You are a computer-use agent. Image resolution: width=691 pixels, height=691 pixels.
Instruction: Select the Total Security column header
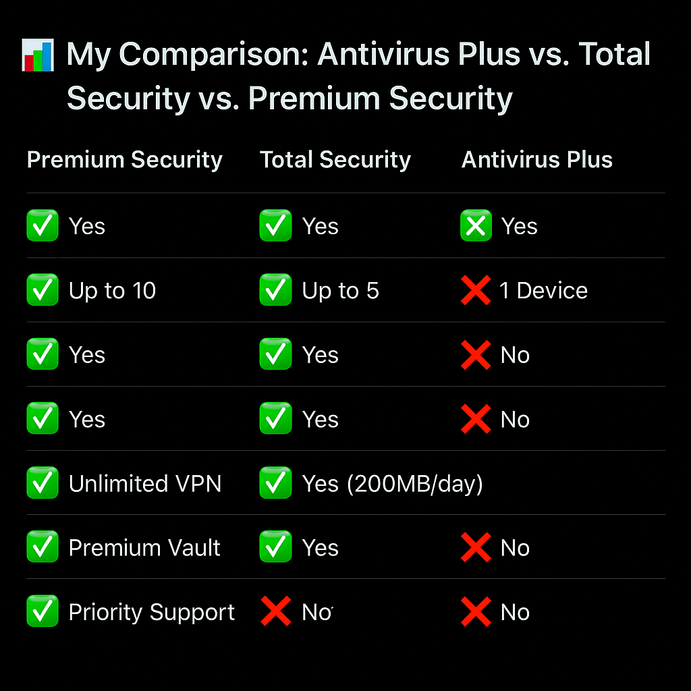click(335, 159)
